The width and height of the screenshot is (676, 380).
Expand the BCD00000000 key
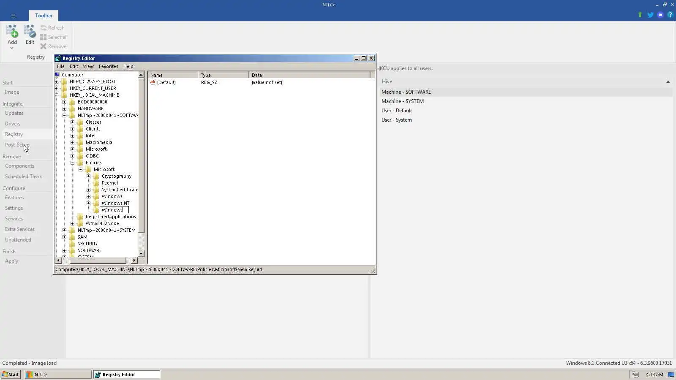[65, 102]
